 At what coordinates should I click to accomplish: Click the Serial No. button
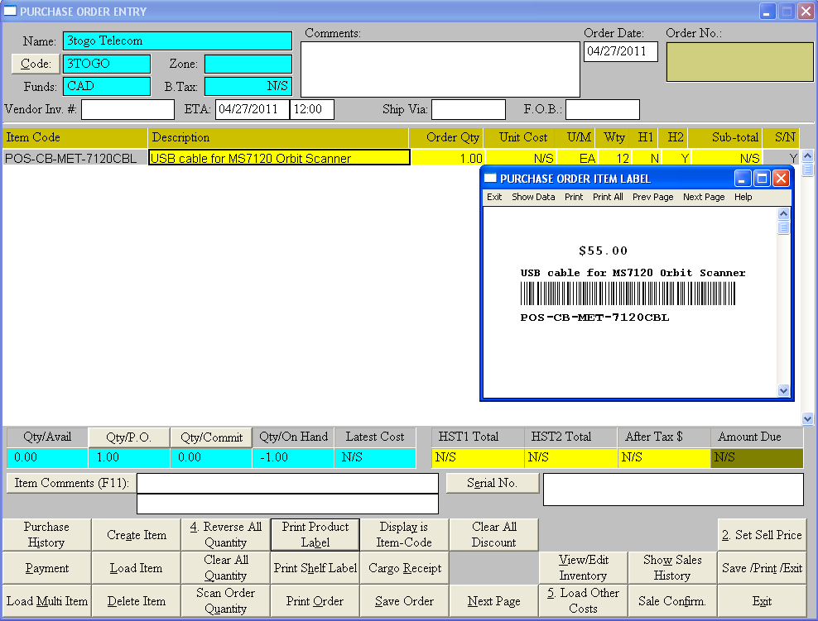[x=493, y=484]
